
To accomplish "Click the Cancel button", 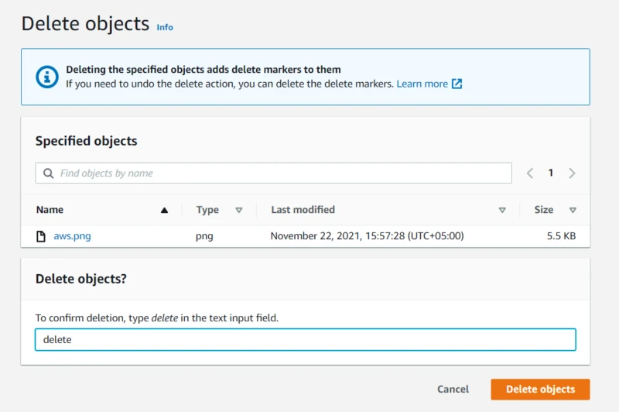I will pyautogui.click(x=453, y=389).
